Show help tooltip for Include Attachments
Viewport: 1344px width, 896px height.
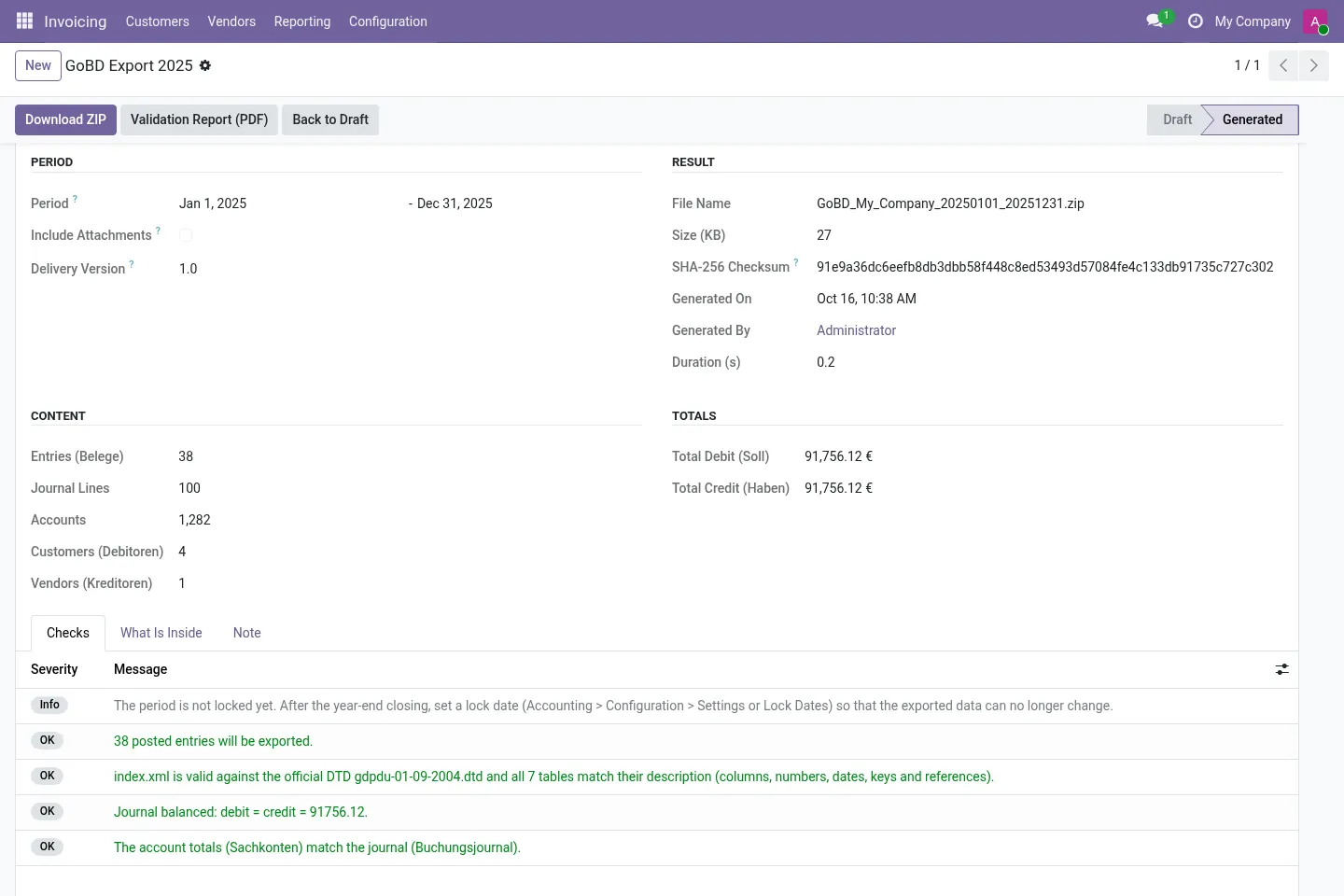coord(158,231)
